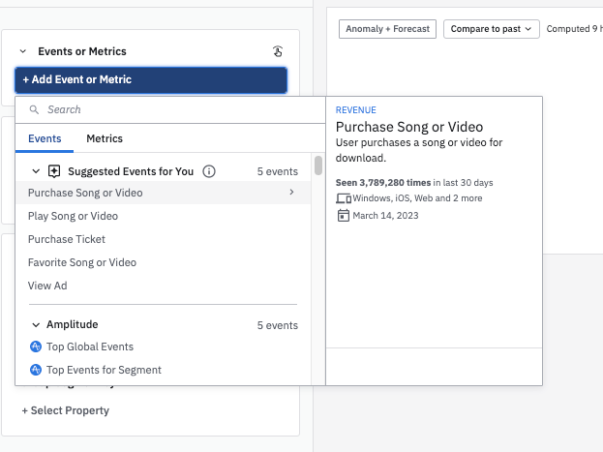Click the Amplitude icon beside Top Events for Segment
Screen dimensions: 603x452
click(36, 370)
